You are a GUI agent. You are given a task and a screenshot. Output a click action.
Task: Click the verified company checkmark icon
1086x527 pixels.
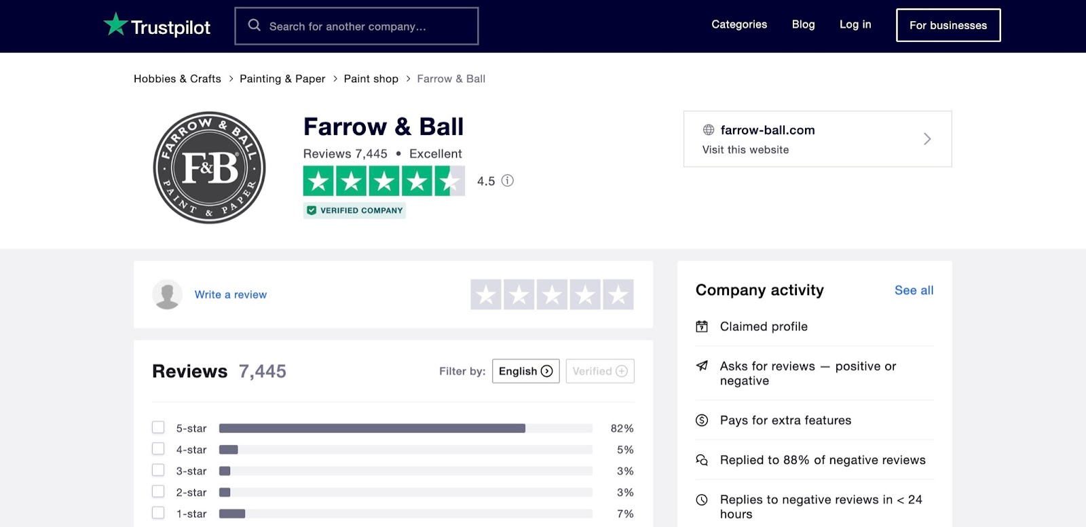point(312,210)
